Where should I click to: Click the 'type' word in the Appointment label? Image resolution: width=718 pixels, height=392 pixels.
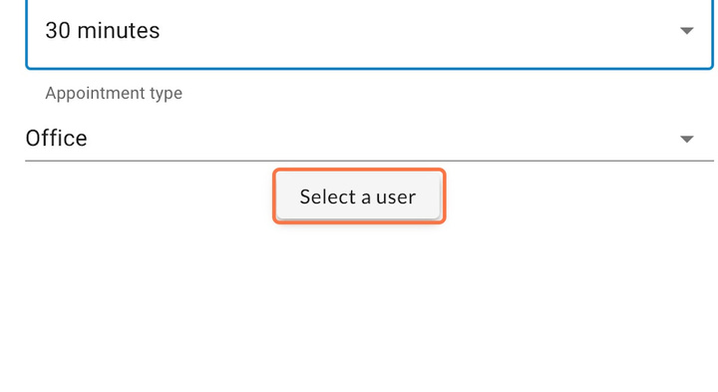tap(165, 94)
